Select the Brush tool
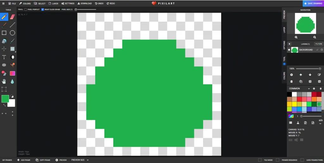324x163 pixels. pos(4,25)
